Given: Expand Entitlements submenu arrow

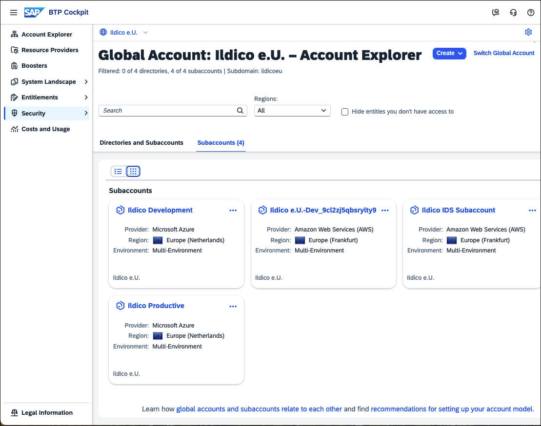Looking at the screenshot, I should (86, 97).
